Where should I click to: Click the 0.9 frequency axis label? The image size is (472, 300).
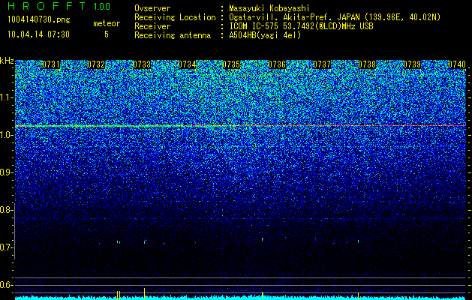pos(7,172)
